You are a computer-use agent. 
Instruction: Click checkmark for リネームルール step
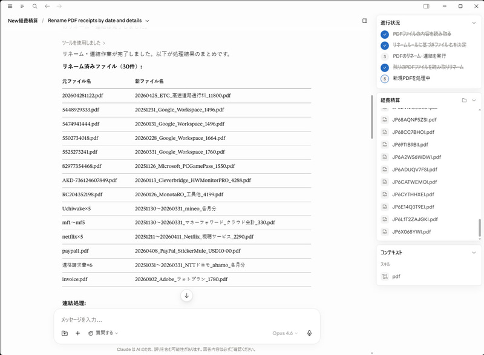385,45
